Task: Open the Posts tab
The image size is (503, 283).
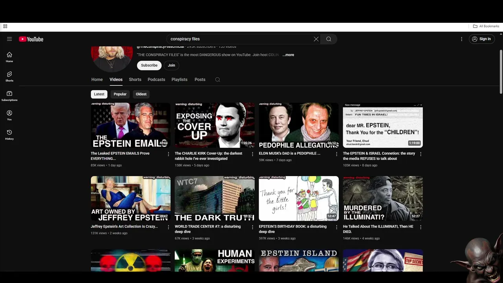Action: pyautogui.click(x=200, y=79)
